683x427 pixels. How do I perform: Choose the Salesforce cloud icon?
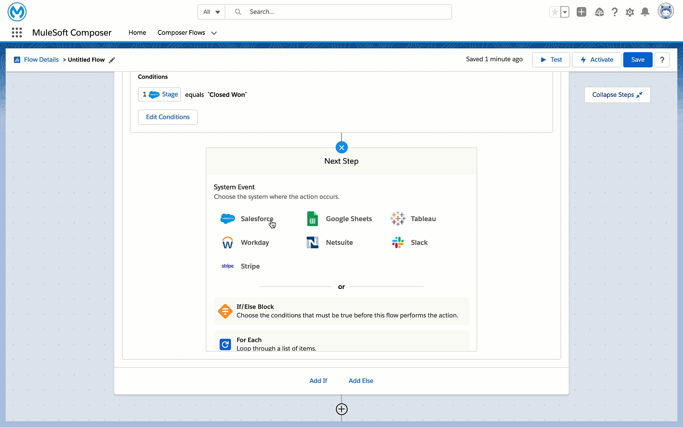click(x=228, y=219)
